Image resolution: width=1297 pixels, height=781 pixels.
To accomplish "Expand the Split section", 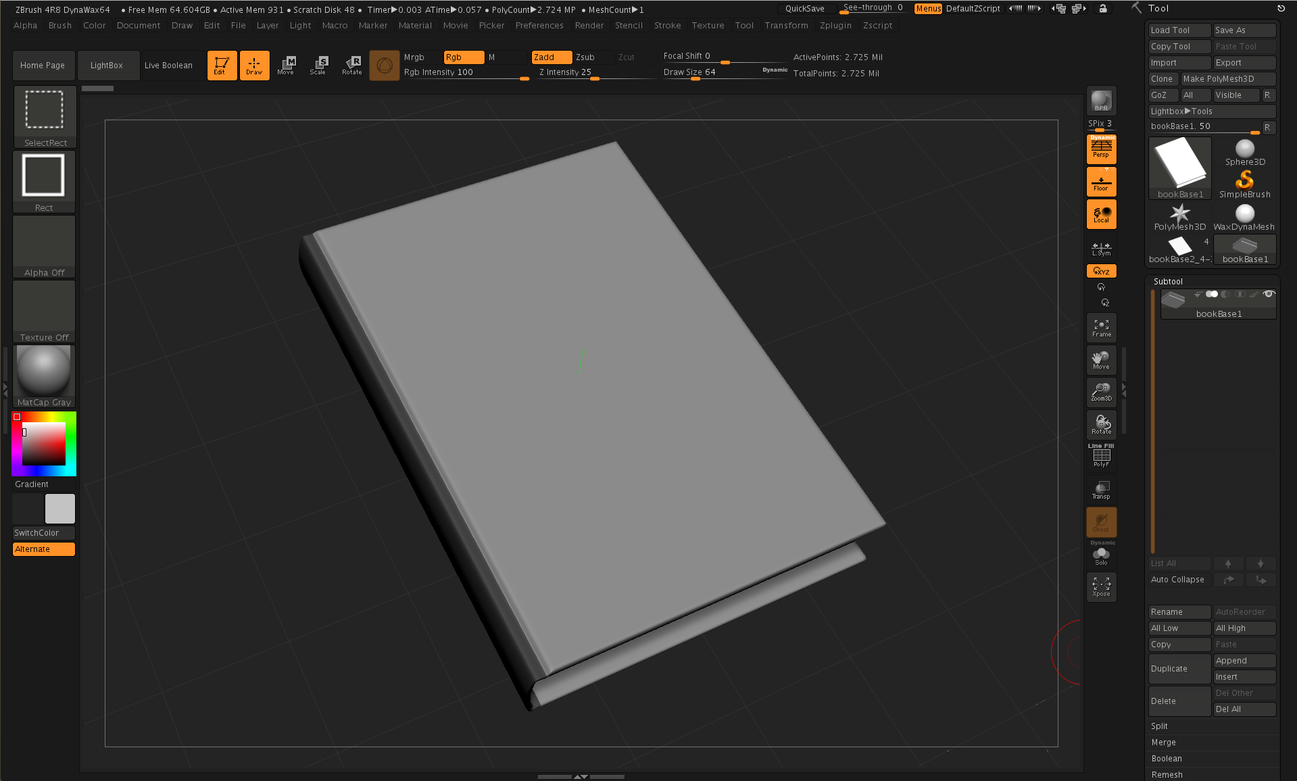I will click(x=1160, y=726).
